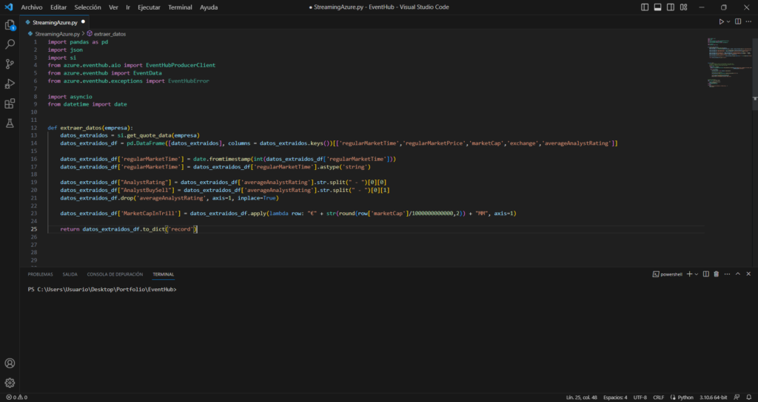Click the notifications bell in status bar
Screen dimensions: 758x402
[749, 397]
